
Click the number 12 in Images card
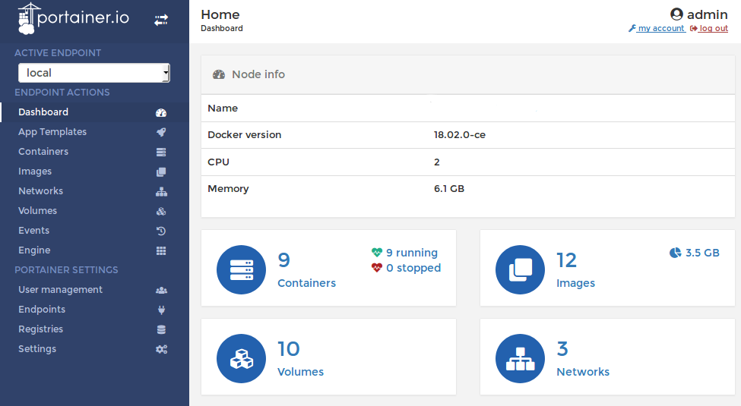[566, 260]
